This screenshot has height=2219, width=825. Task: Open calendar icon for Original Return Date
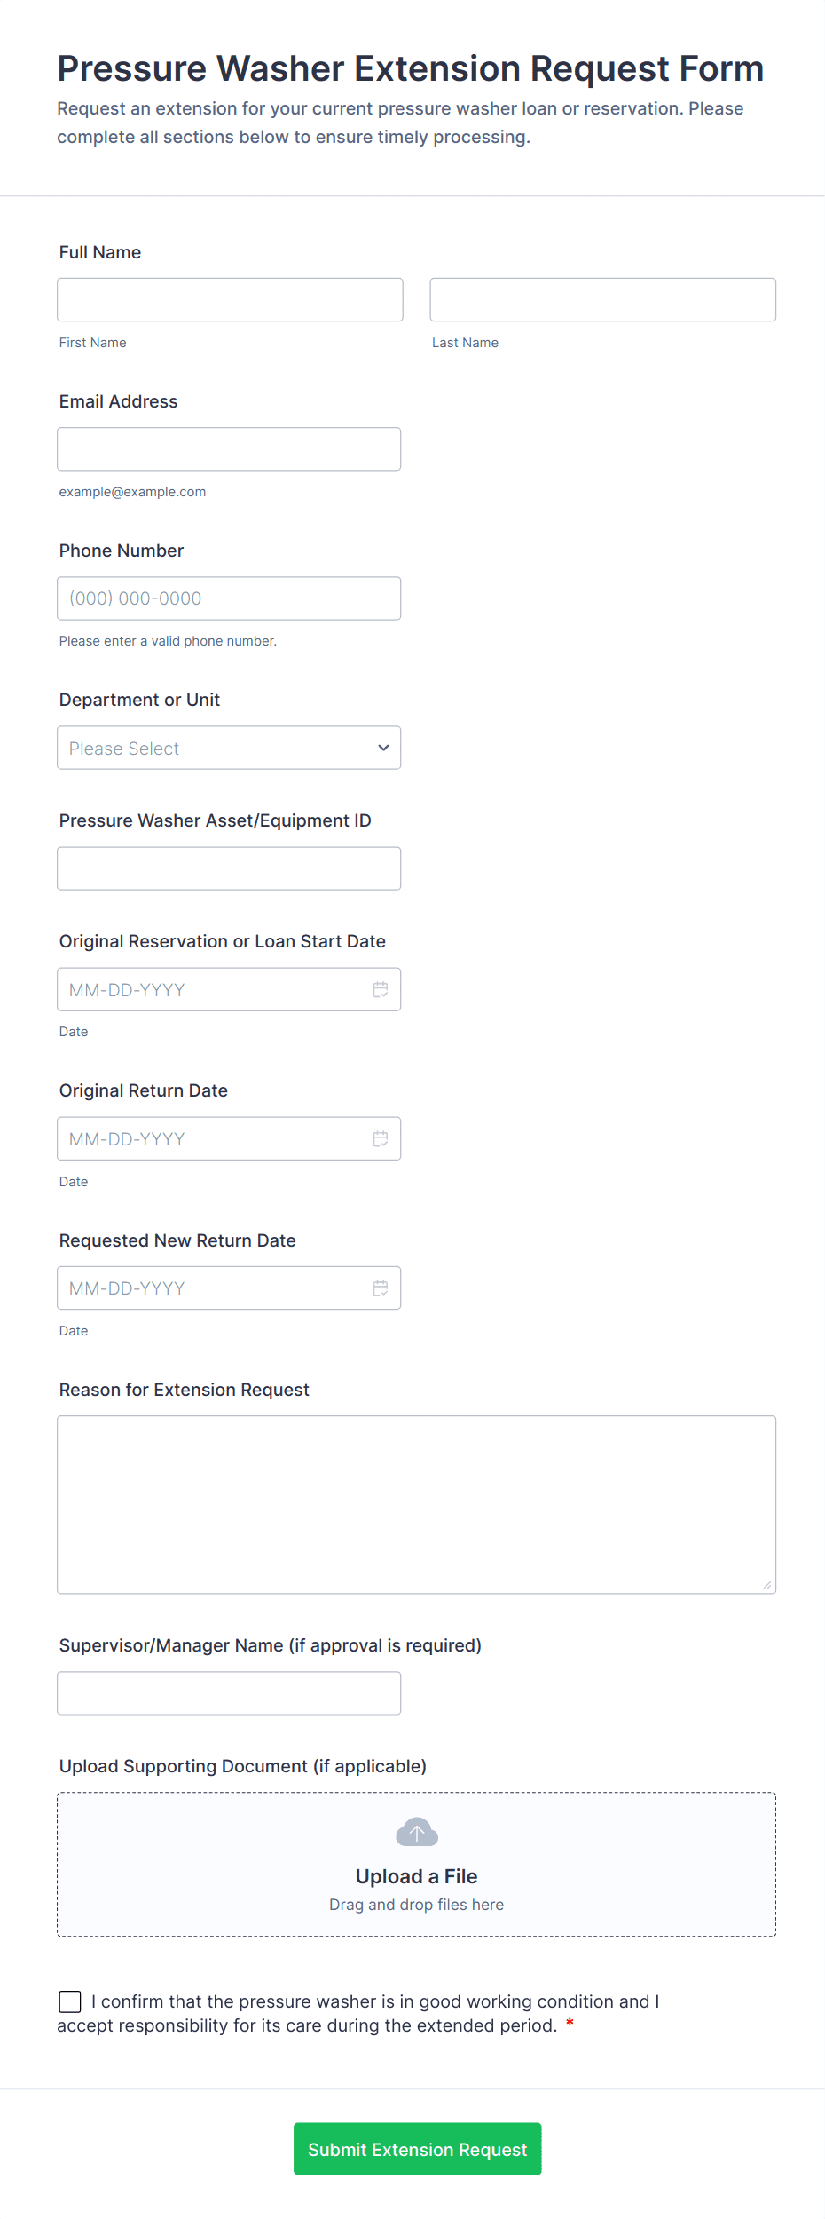tap(380, 1138)
